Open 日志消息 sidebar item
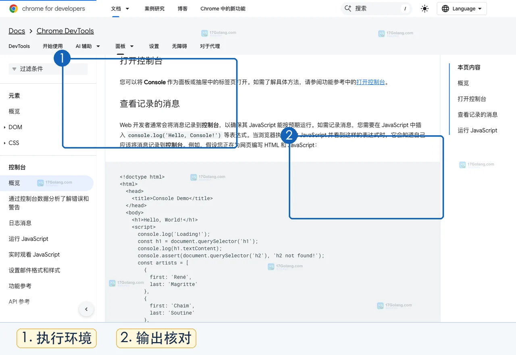516x355 pixels. tap(20, 223)
